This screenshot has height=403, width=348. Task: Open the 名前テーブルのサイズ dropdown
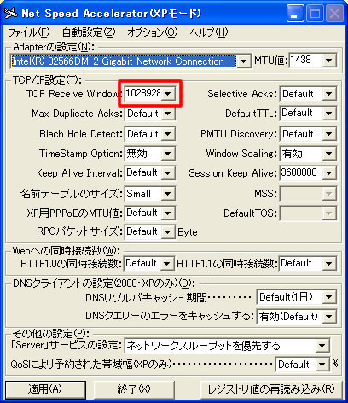pos(168,194)
